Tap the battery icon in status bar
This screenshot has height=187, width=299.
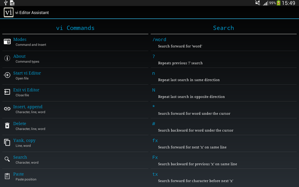click(x=278, y=3)
